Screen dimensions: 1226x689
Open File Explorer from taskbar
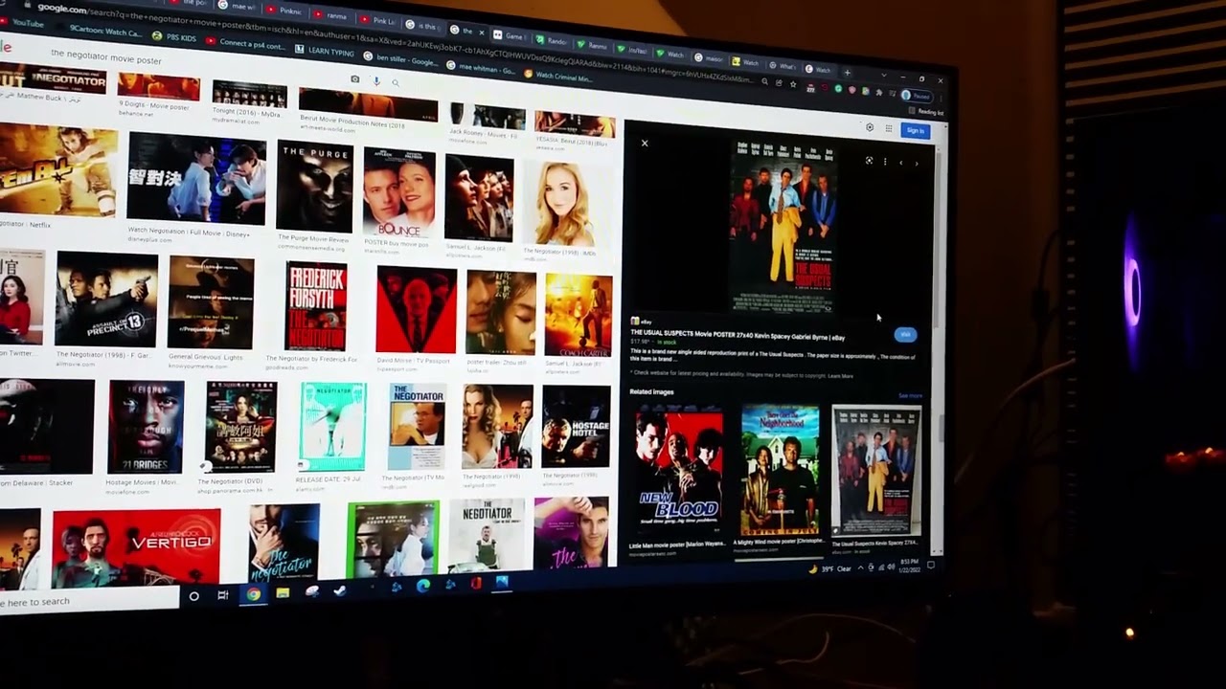point(283,593)
